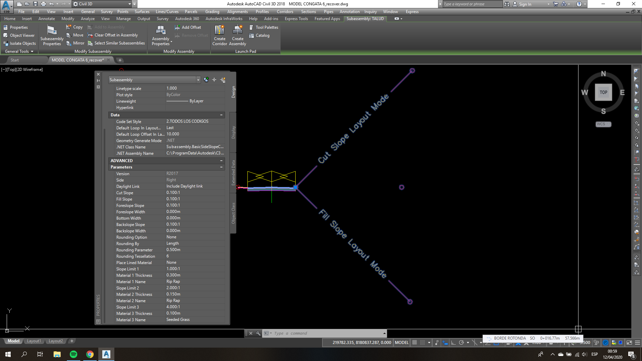Toggle dynamic input in status bar
Screen dimensions: 642x361
(x=445, y=343)
